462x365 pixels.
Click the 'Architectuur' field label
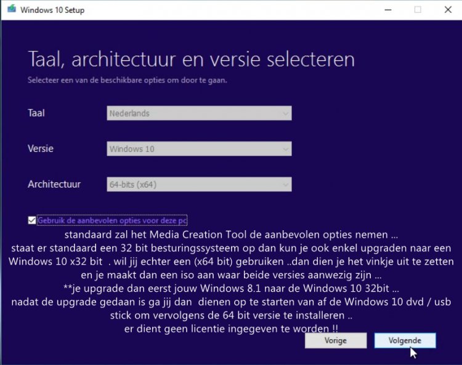[54, 184]
